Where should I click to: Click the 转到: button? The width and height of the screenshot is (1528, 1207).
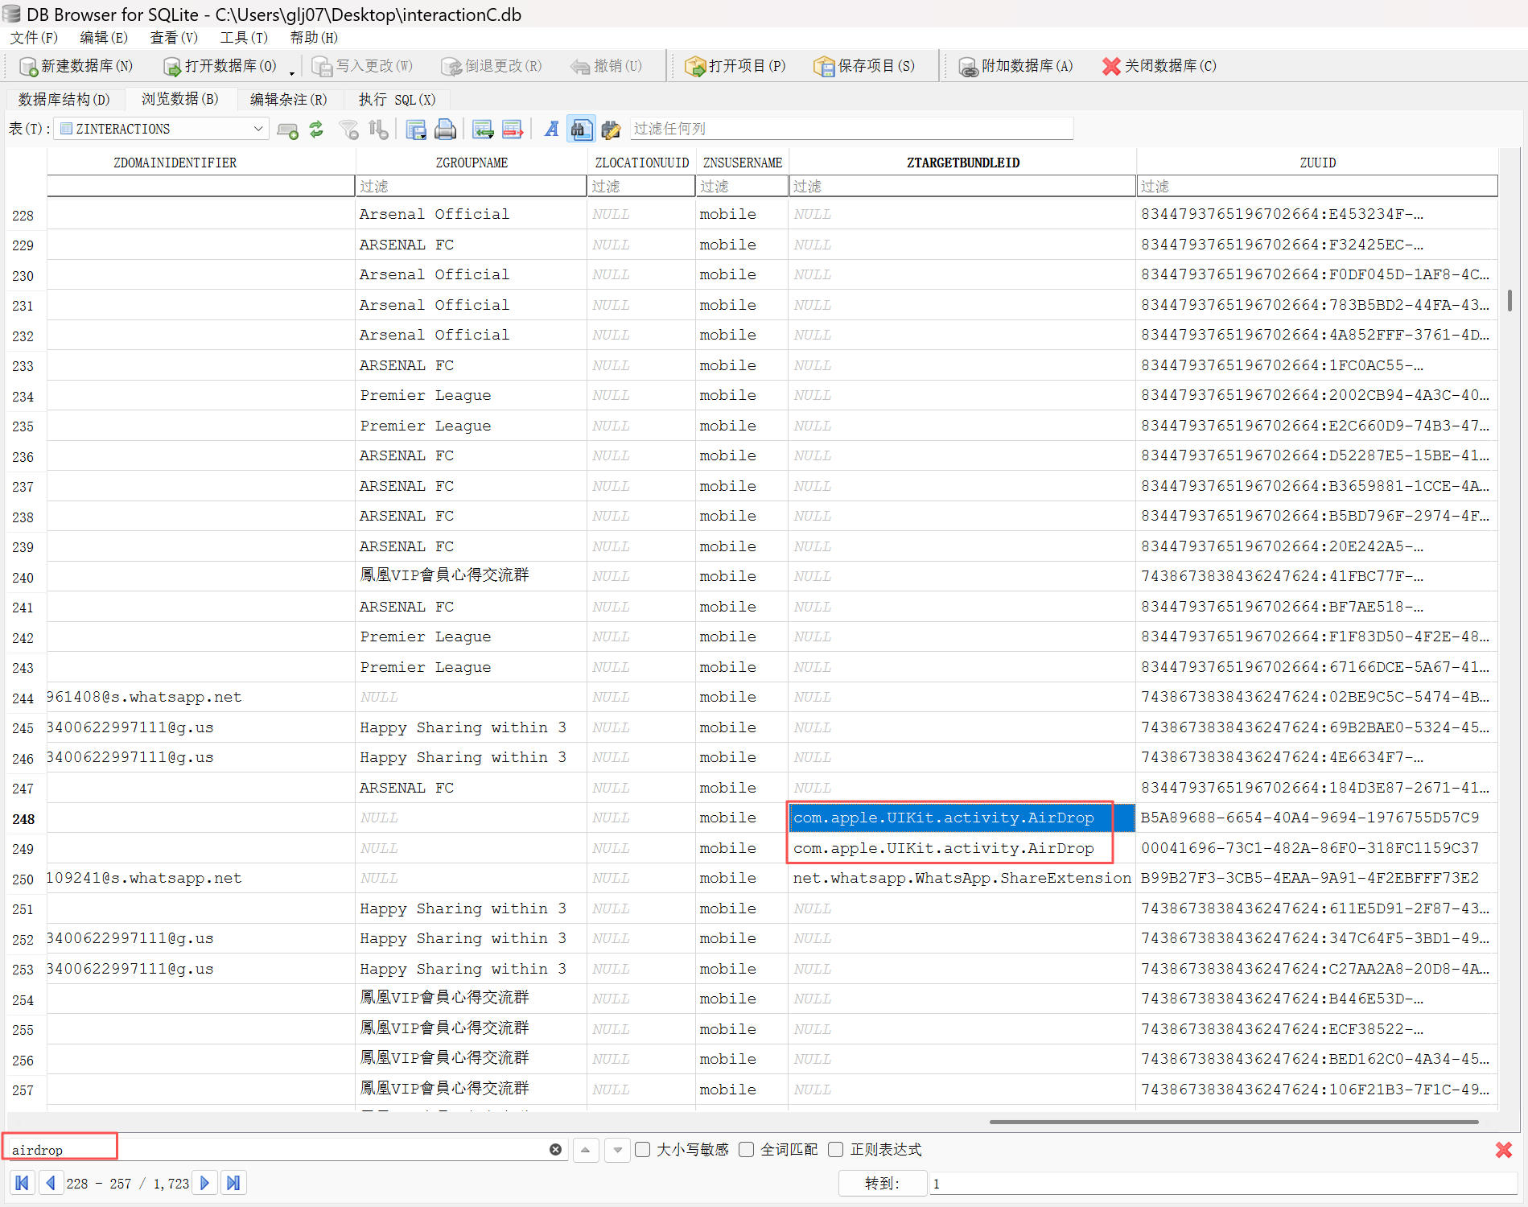click(x=882, y=1184)
